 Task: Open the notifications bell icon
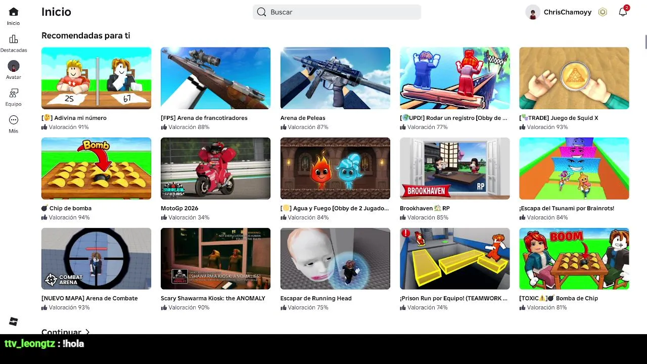[623, 12]
